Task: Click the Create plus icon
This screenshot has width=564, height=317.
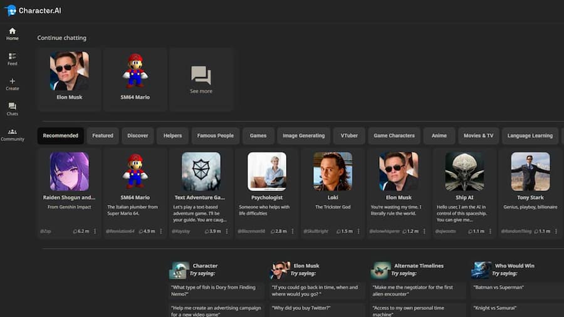Action: click(12, 81)
